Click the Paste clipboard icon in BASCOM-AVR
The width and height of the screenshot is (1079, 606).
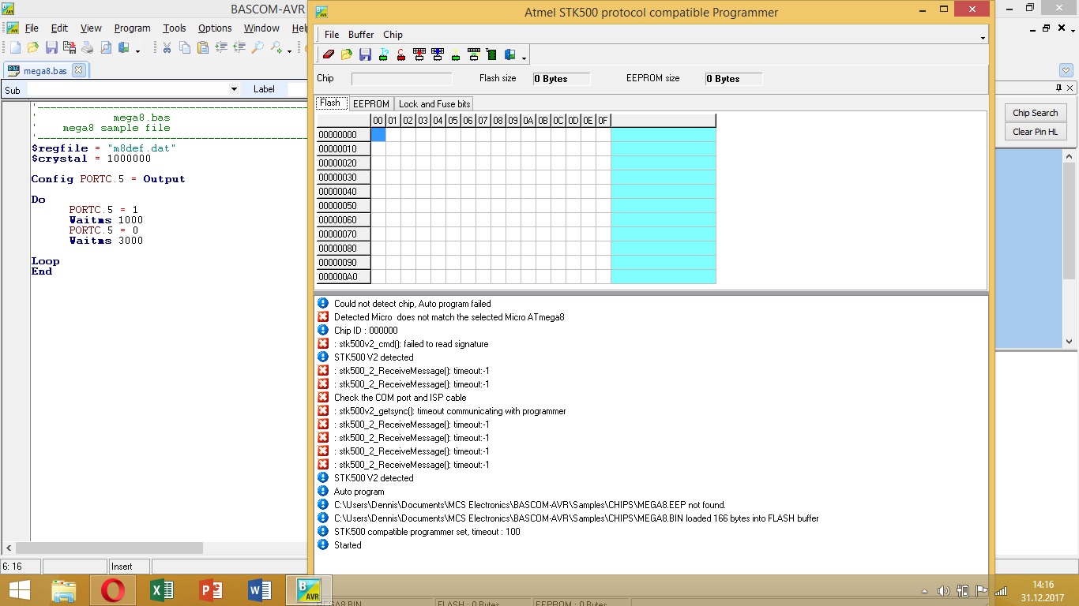[203, 48]
